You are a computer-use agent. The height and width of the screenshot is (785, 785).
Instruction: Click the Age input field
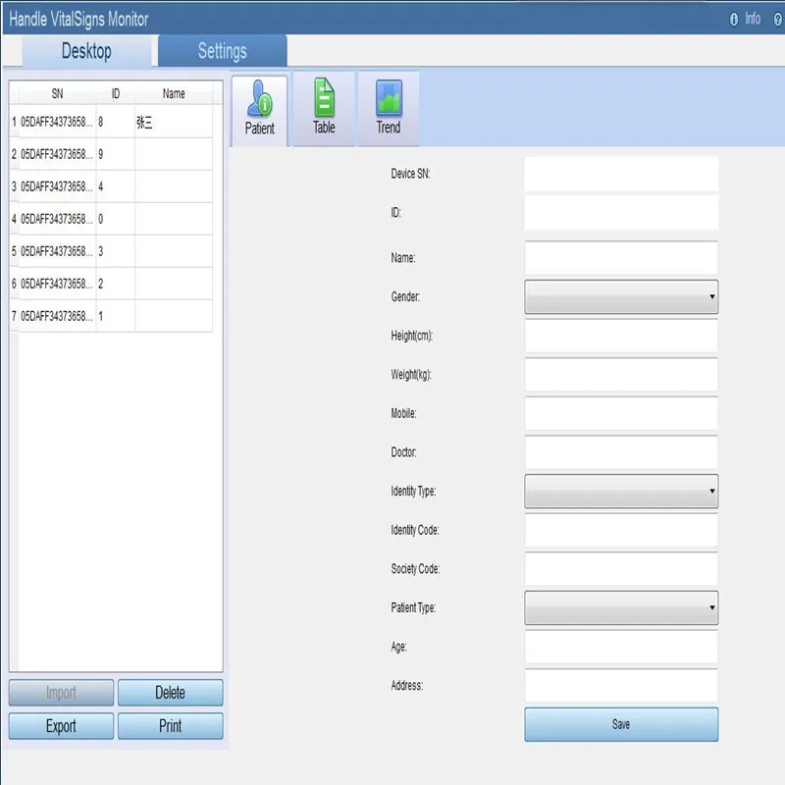pos(621,647)
